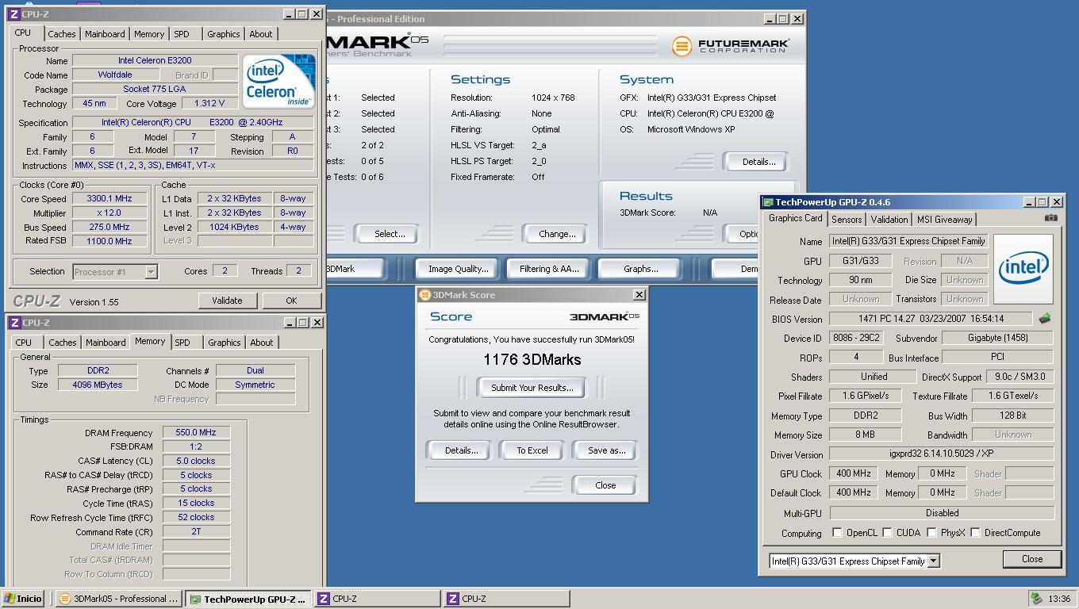Screen dimensions: 1079x609
Task: Open the GPU selection dropdown in GPU-Z
Action: click(x=934, y=561)
